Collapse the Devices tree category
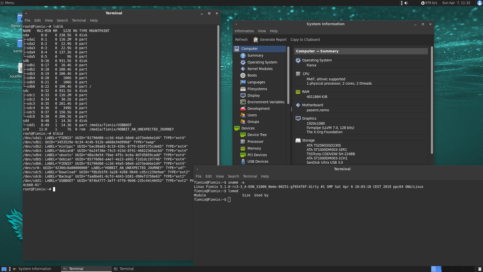This screenshot has width=483, height=272. pos(248,128)
